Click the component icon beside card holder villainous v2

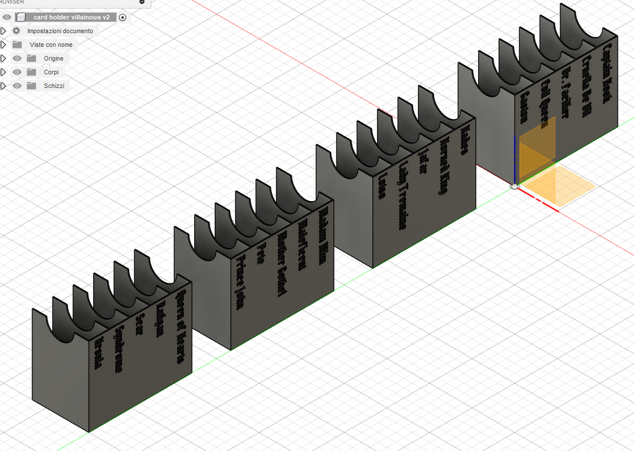21,17
